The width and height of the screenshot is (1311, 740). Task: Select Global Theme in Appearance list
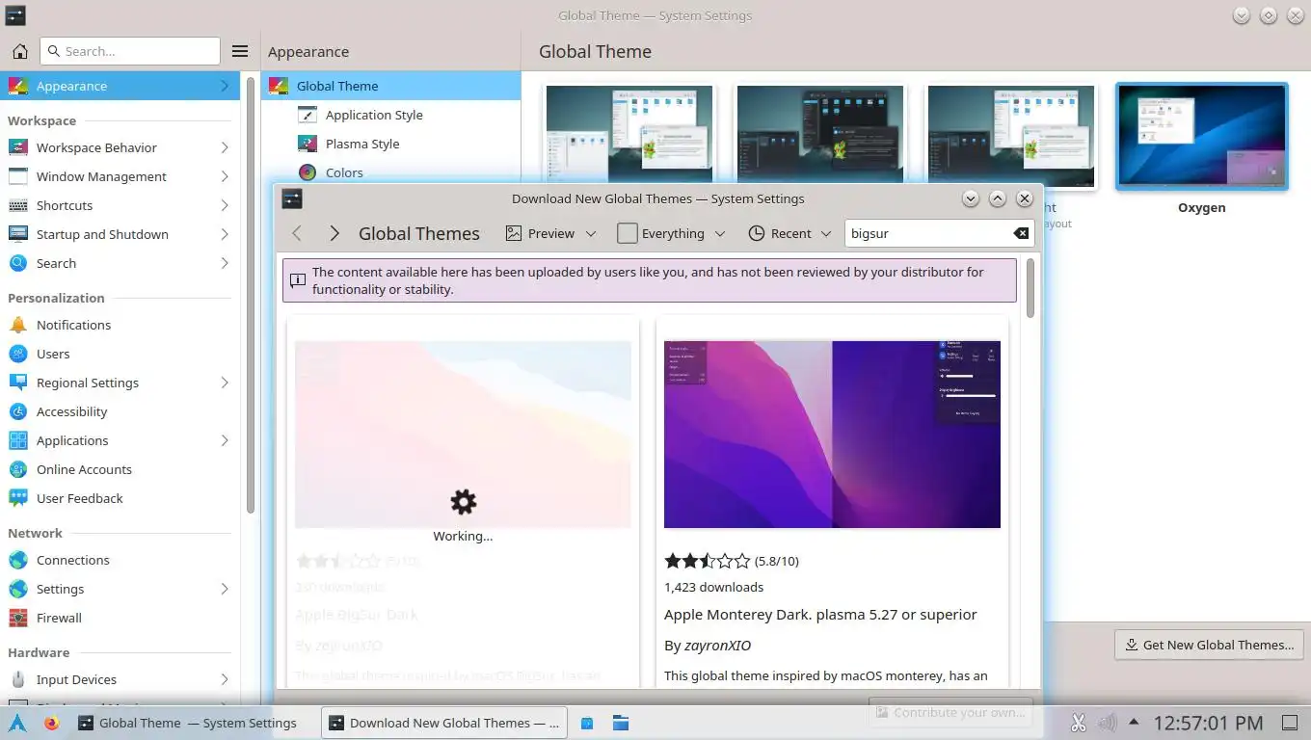(x=390, y=86)
